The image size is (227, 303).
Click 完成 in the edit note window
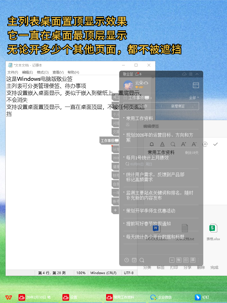click(214, 267)
